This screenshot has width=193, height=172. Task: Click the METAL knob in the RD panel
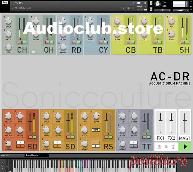[63, 47]
